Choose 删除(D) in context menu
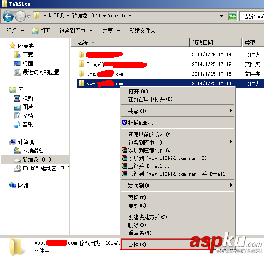 coord(178,225)
